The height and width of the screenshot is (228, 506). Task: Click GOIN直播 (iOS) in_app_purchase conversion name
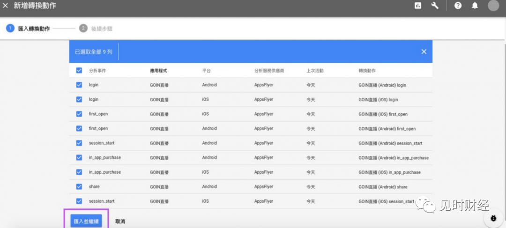389,172
